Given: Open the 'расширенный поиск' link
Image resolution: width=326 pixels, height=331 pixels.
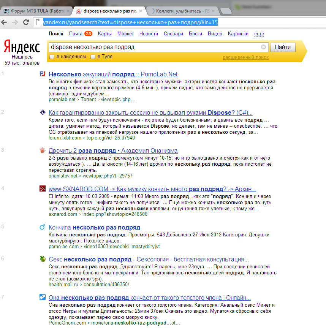Looking at the screenshot, I should tap(245, 57).
